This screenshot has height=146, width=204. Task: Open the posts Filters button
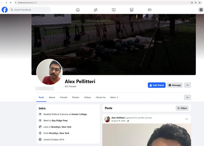[x=182, y=108]
